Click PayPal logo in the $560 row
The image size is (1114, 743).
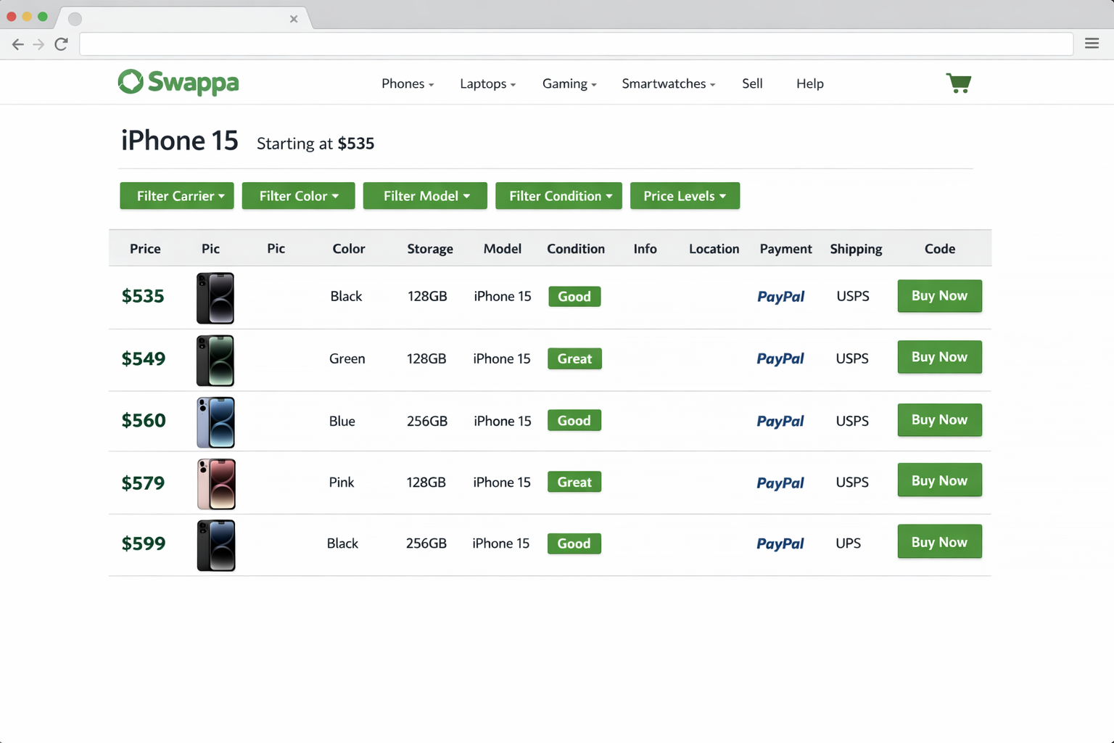(780, 421)
